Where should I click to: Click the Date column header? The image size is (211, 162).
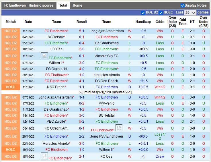28,22
